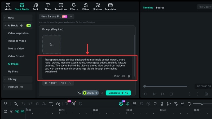Click help icon next to AI Media
212x119 pixels.
[x=21, y=25]
